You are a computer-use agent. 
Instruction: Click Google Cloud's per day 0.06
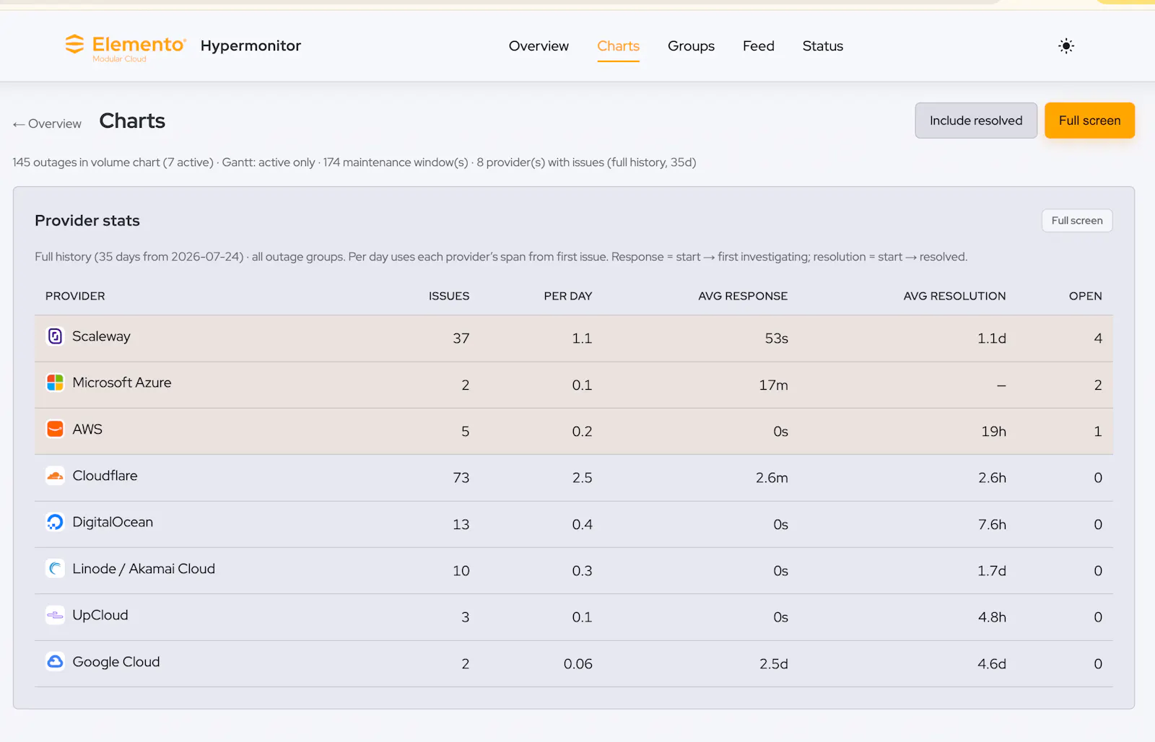578,664
